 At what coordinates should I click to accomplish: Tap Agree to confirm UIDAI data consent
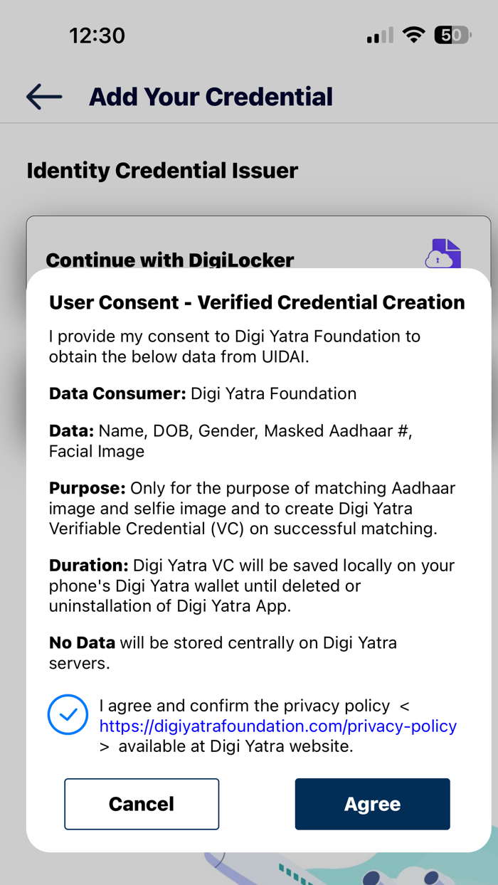pos(372,804)
